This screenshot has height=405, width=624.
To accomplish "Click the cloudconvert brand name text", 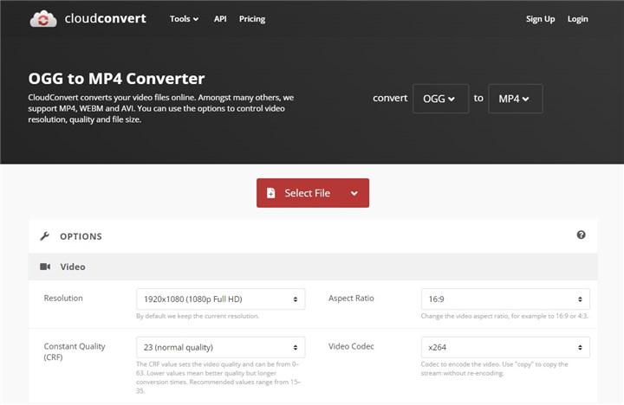I will pyautogui.click(x=106, y=19).
